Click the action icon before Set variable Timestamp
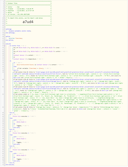128x167 pixels. [18, 68]
